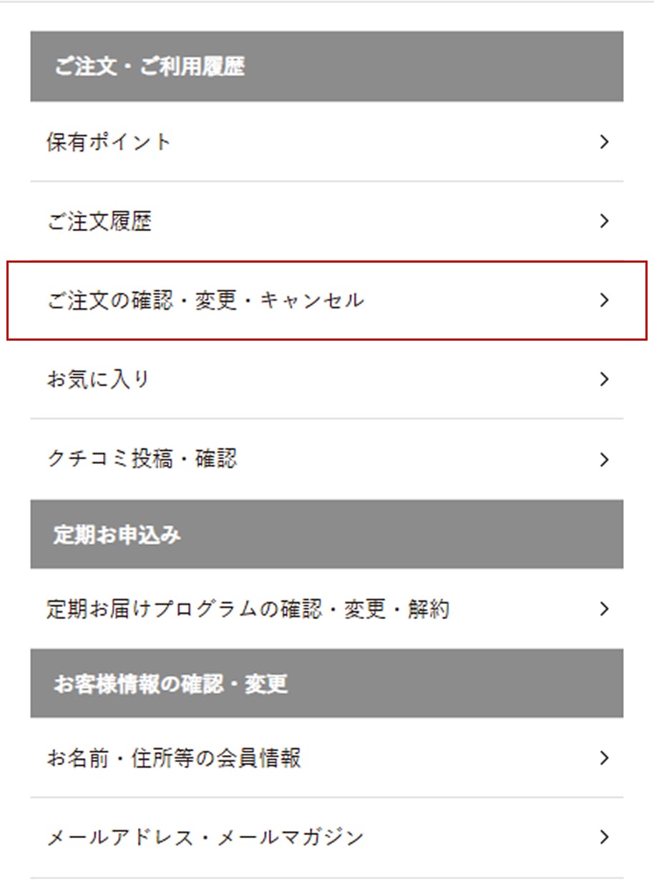Go to お気に入り favorites list
Image resolution: width=654 pixels, height=881 pixels.
(98, 379)
